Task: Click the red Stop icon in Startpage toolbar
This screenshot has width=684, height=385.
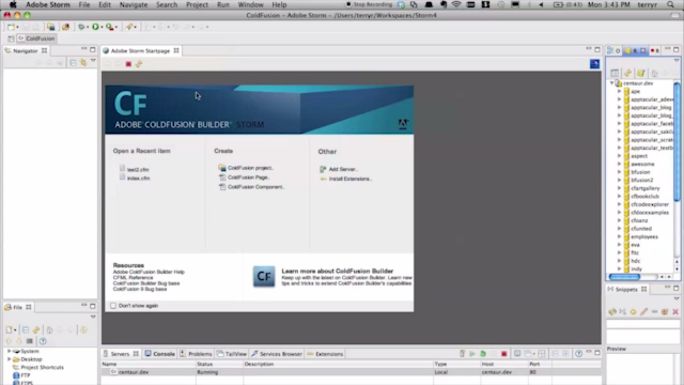Action: (x=129, y=64)
